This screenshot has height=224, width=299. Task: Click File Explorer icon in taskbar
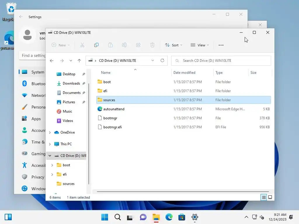(156, 217)
